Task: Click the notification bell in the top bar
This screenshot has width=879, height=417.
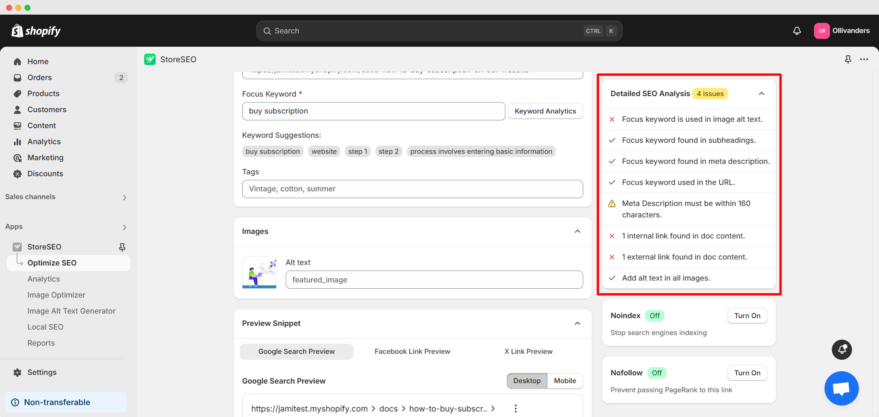Action: pos(797,31)
